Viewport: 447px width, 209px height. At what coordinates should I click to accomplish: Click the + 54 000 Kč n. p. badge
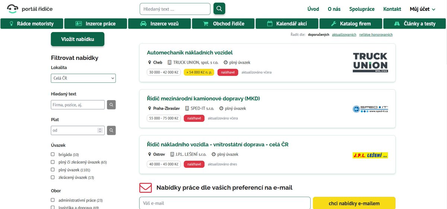199,72
